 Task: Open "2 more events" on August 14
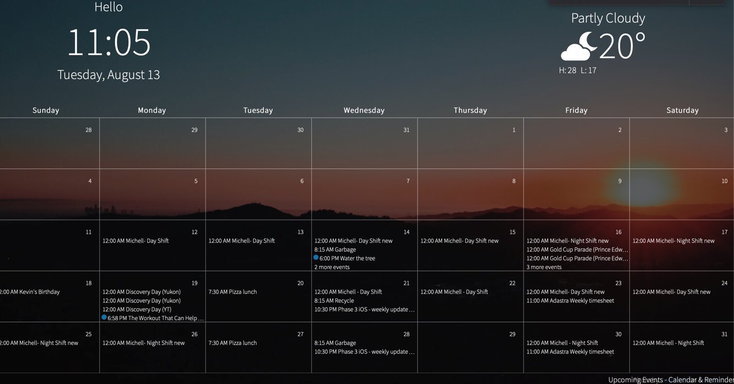[x=332, y=267]
